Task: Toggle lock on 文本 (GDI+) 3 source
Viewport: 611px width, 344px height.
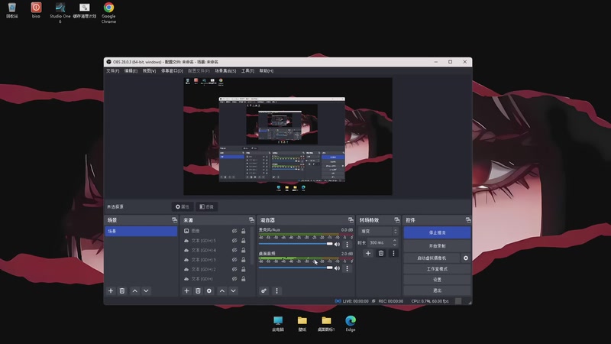Action: (x=243, y=260)
